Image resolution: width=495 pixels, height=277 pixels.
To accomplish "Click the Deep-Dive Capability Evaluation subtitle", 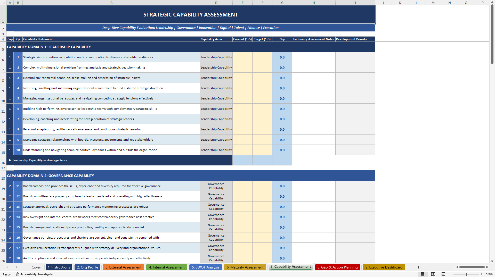I will (191, 28).
